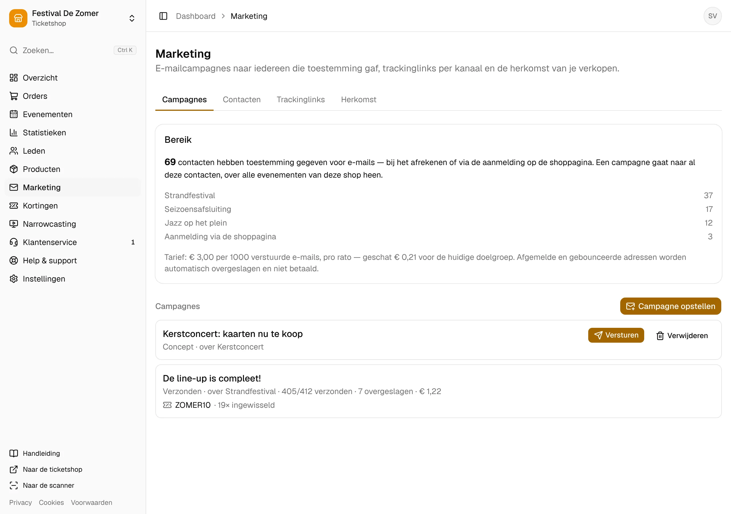Open Instellingen gear icon
The image size is (731, 514).
(14, 279)
